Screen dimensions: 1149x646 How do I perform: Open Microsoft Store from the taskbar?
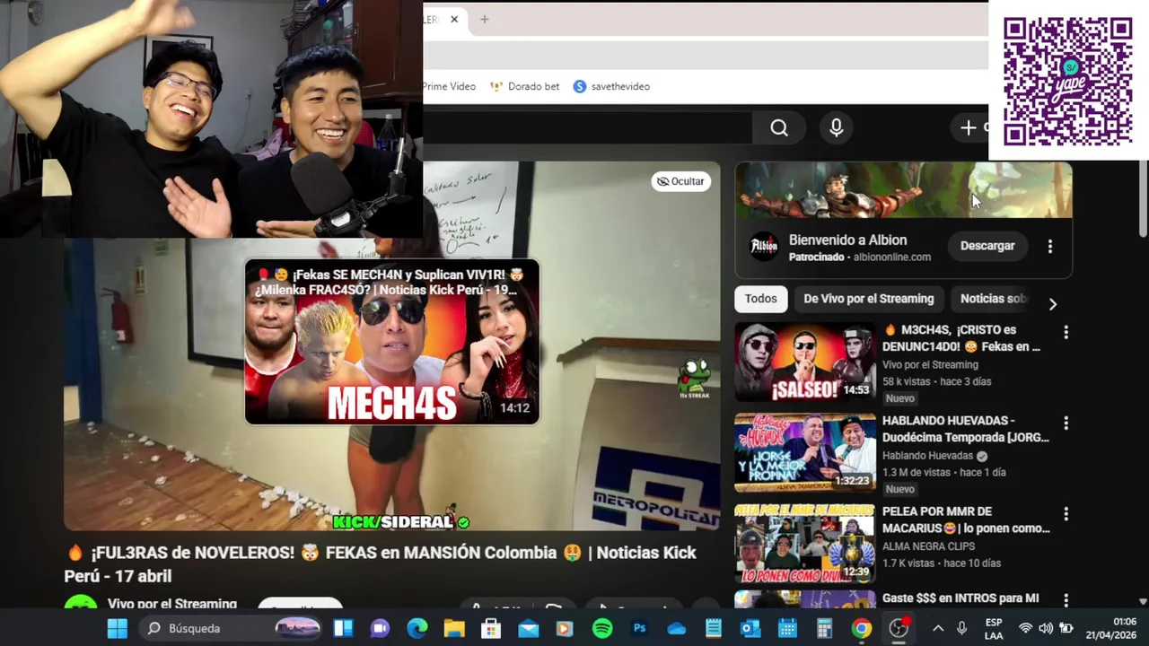tap(491, 629)
